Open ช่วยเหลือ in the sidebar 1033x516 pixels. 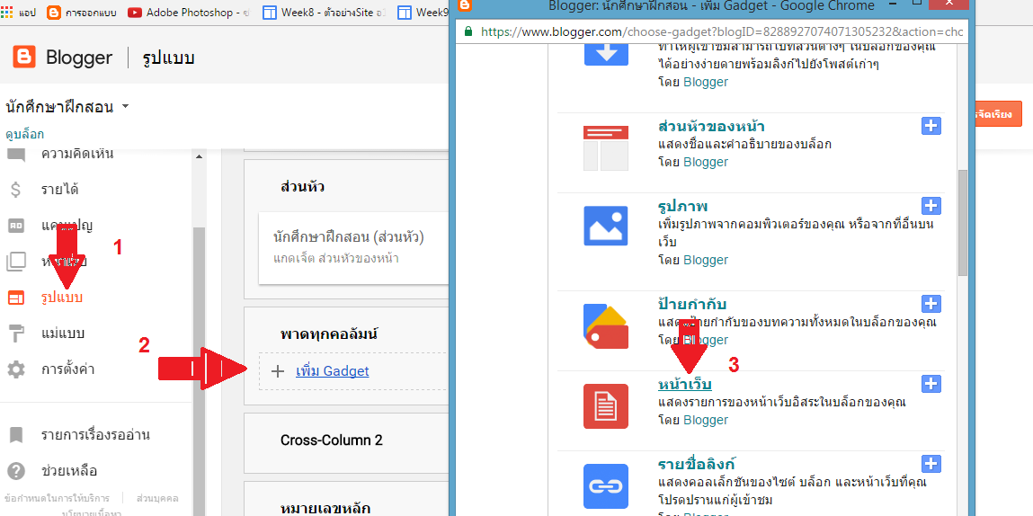tap(69, 471)
